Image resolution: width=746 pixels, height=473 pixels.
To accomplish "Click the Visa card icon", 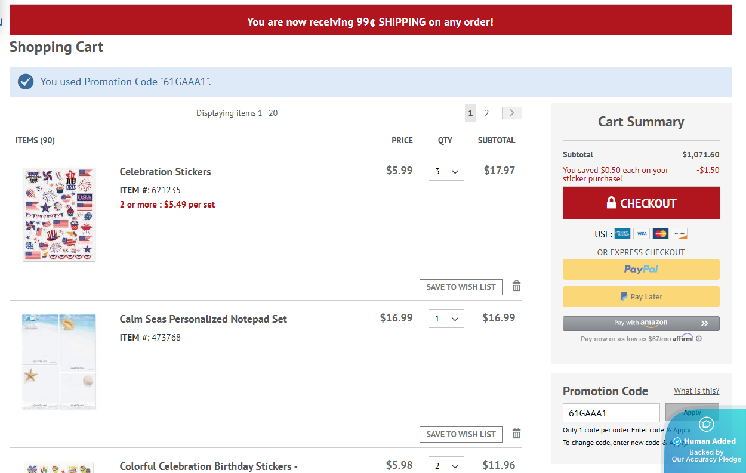I will click(642, 234).
